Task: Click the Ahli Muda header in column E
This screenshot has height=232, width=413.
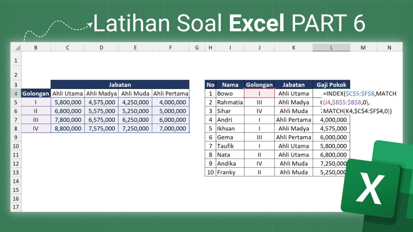Action: pyautogui.click(x=135, y=94)
